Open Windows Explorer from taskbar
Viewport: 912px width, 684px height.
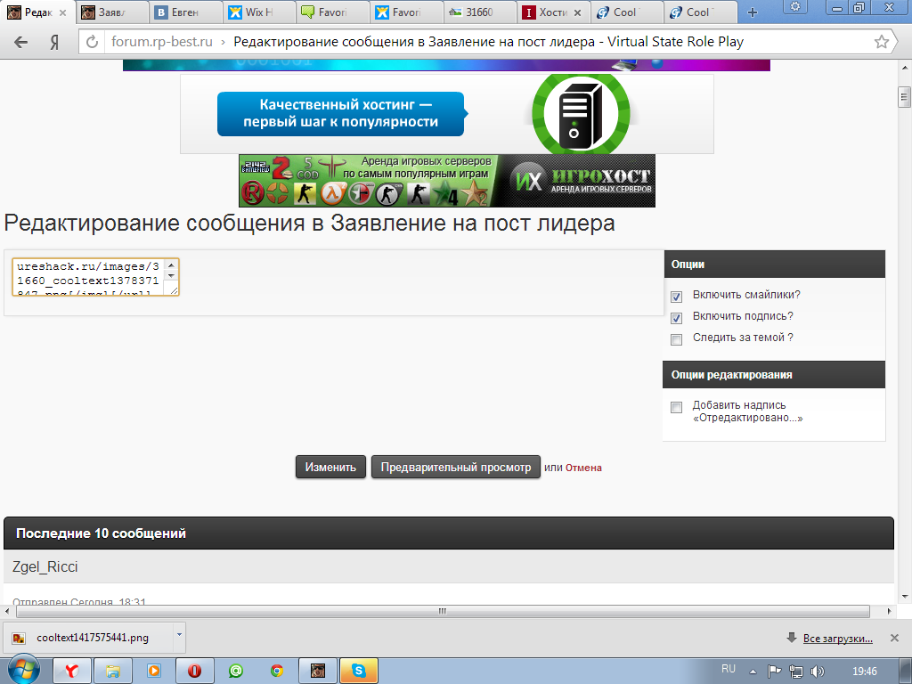point(113,672)
